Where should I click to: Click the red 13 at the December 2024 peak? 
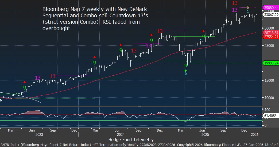(160, 31)
